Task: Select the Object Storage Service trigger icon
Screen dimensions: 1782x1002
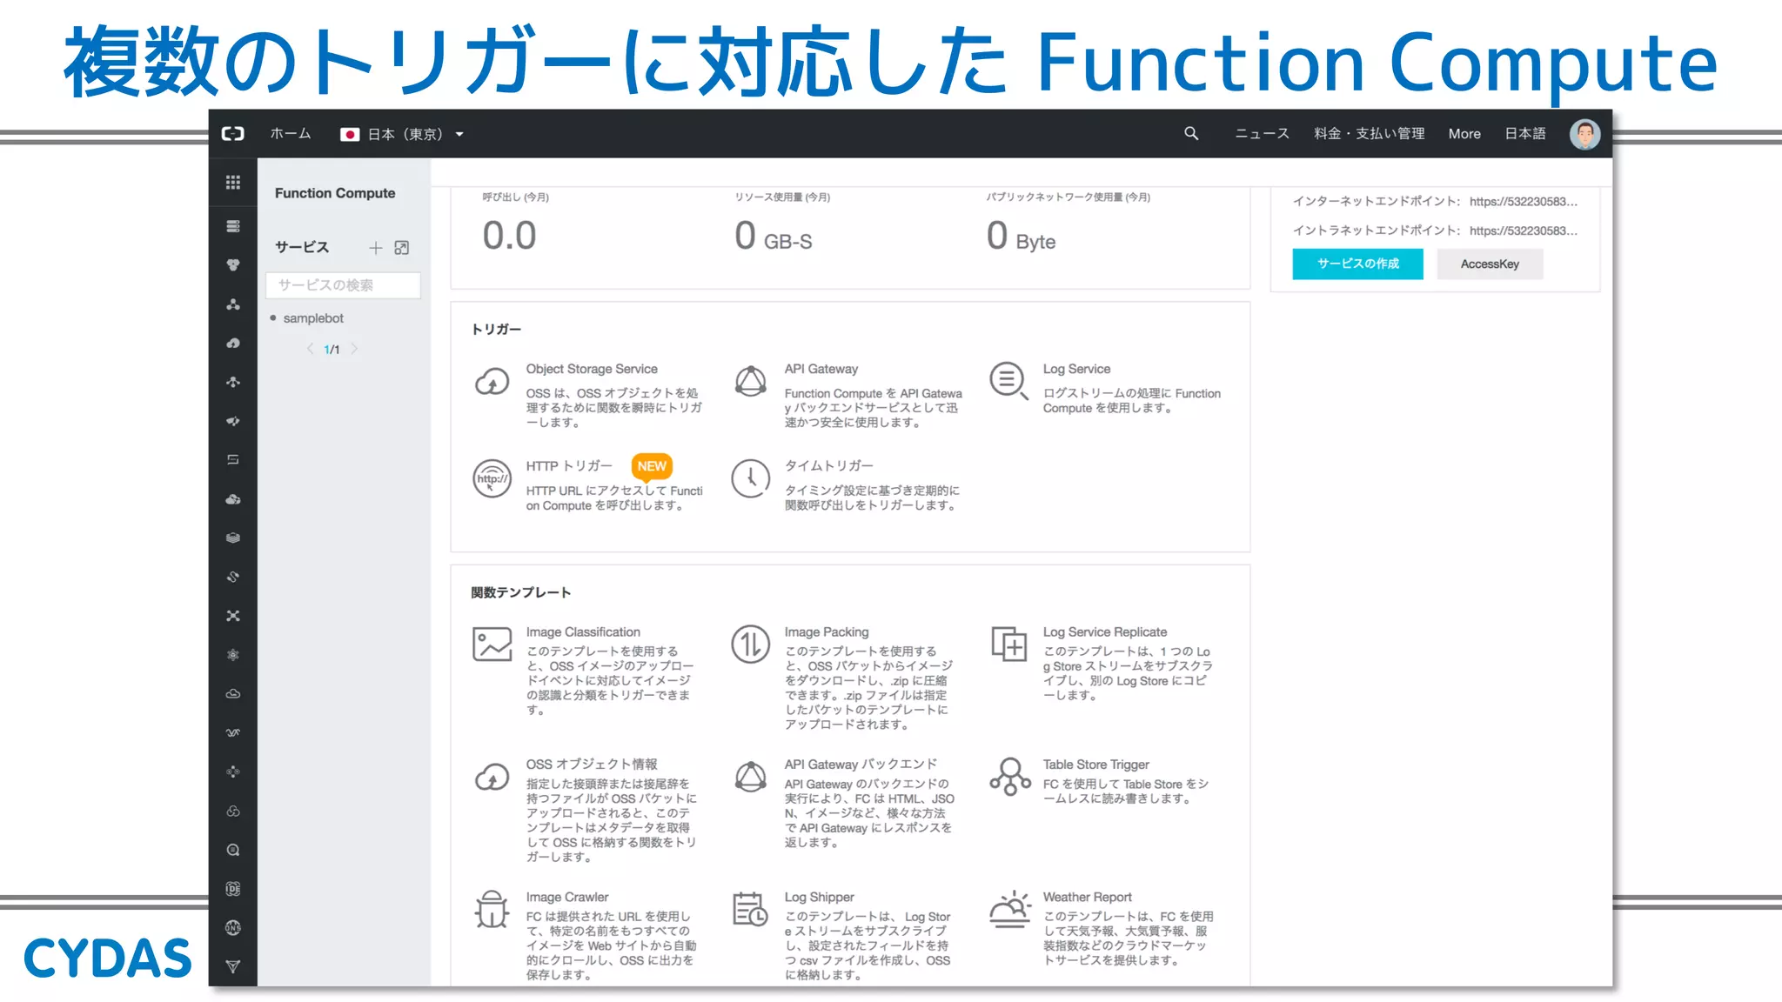Action: (492, 382)
